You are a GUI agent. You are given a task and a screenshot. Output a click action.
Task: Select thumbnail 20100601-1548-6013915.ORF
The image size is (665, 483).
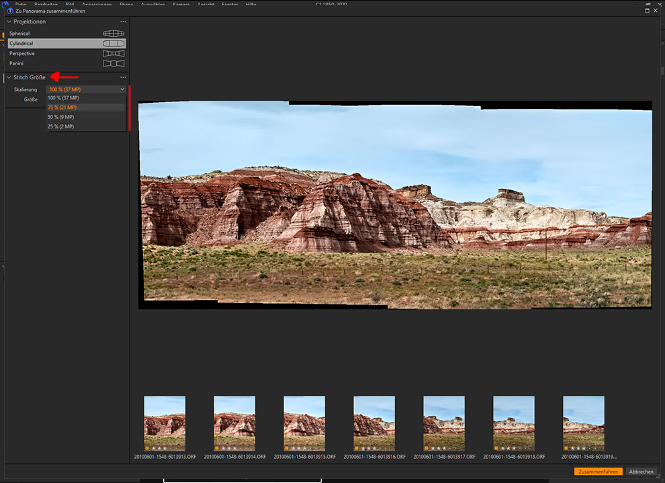(x=304, y=423)
